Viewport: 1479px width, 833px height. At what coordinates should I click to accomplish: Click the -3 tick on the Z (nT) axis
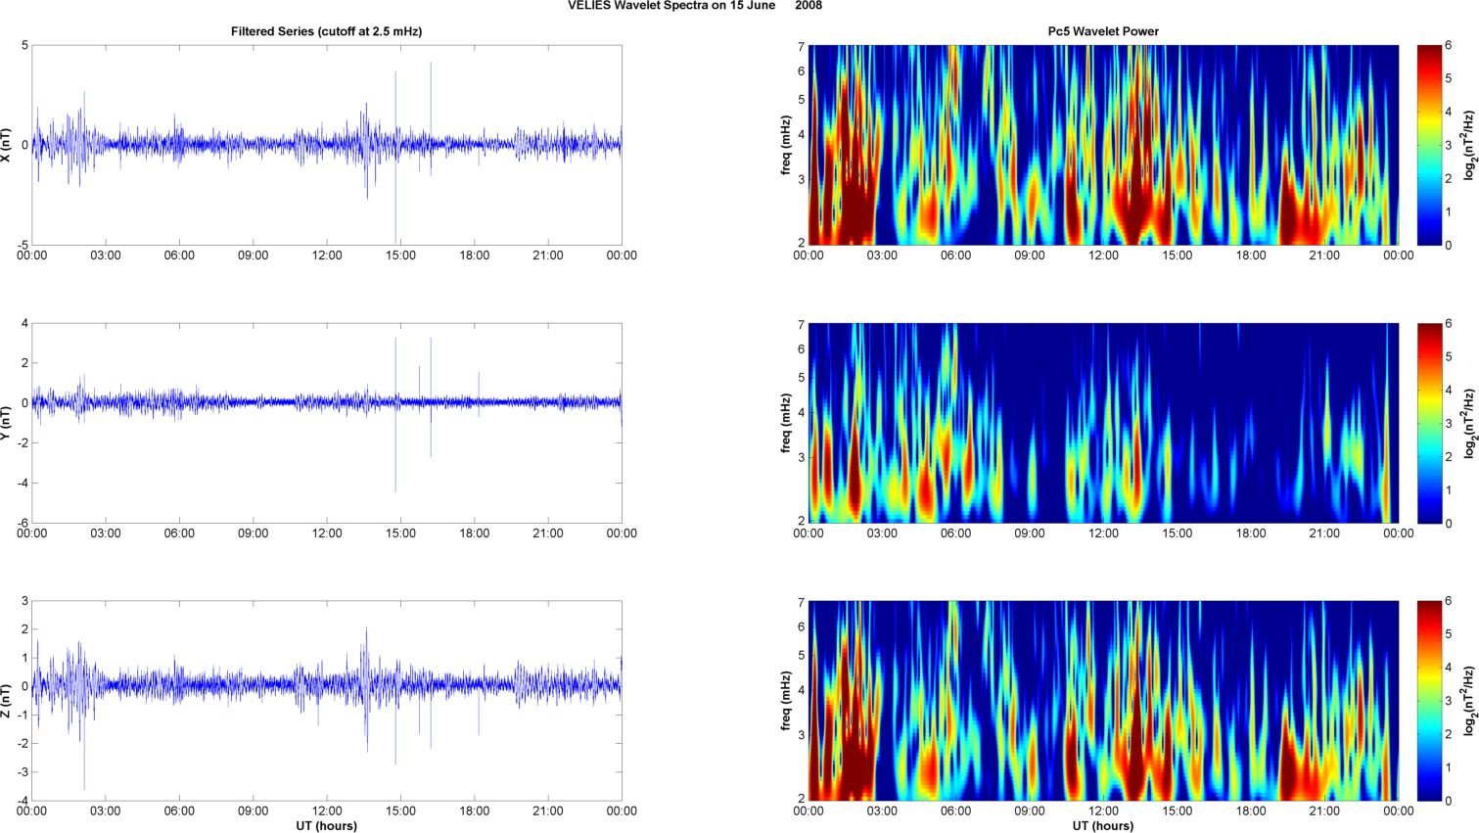tap(23, 772)
